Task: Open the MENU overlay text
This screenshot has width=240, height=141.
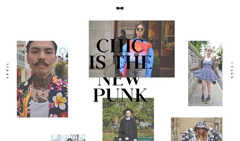Action: click(x=120, y=133)
